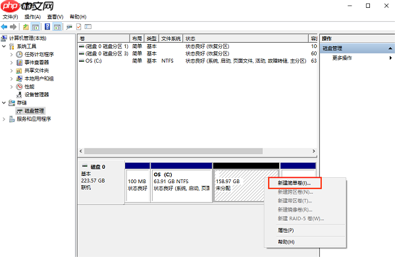The width and height of the screenshot is (395, 257).
Task: Open 更多操作 in the actions pane
Action: click(x=342, y=58)
